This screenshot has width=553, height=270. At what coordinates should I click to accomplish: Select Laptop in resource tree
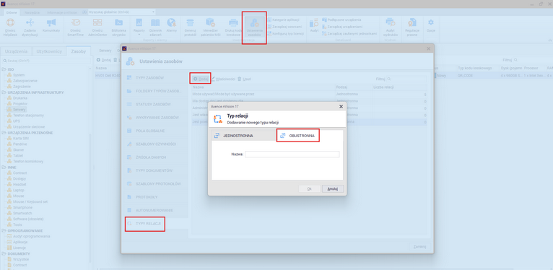(18, 190)
